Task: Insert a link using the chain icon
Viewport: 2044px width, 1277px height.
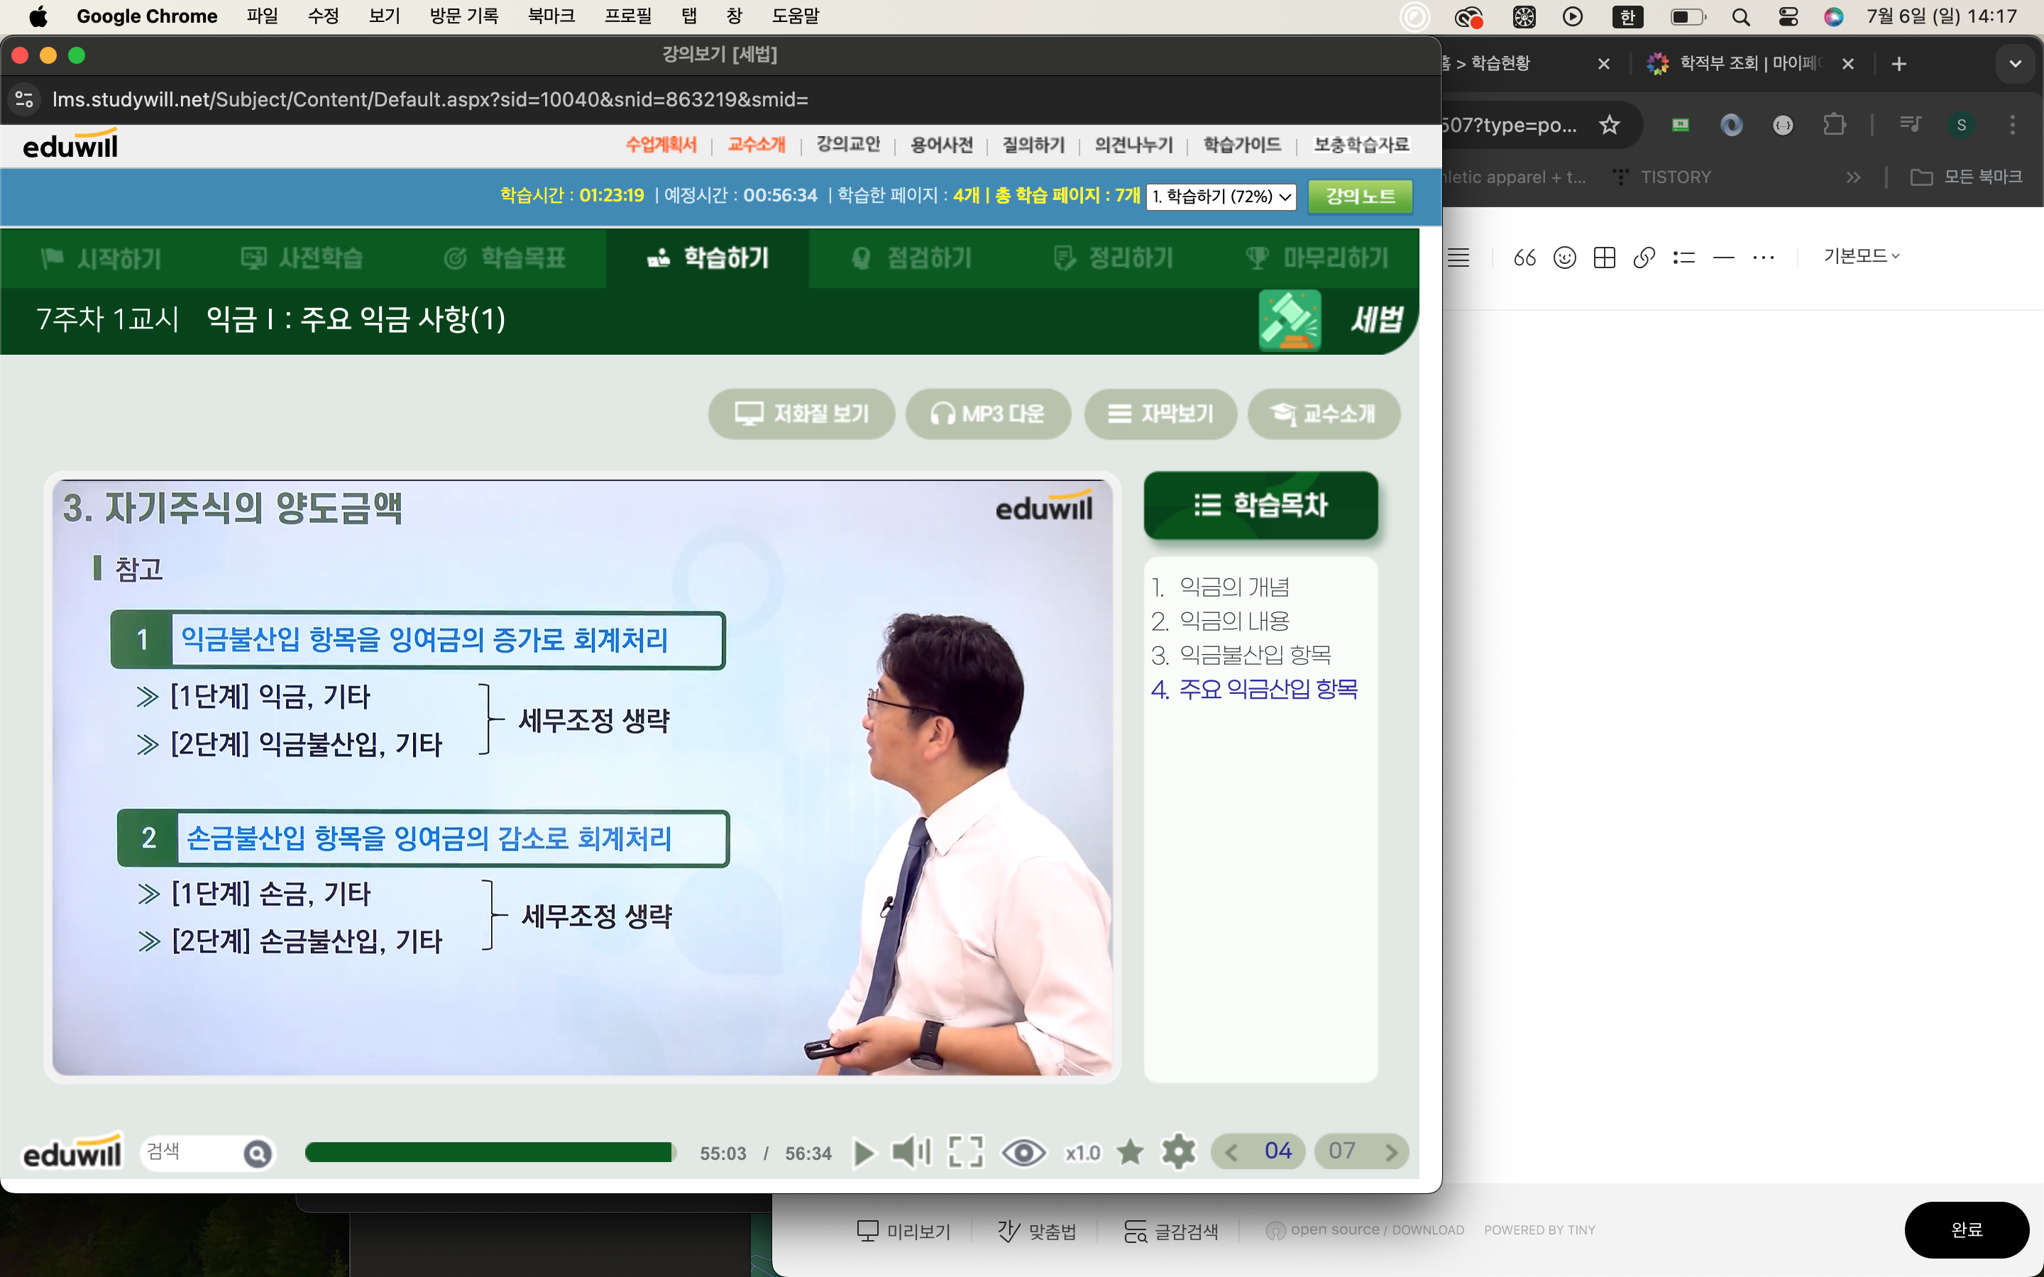Action: click(1644, 258)
